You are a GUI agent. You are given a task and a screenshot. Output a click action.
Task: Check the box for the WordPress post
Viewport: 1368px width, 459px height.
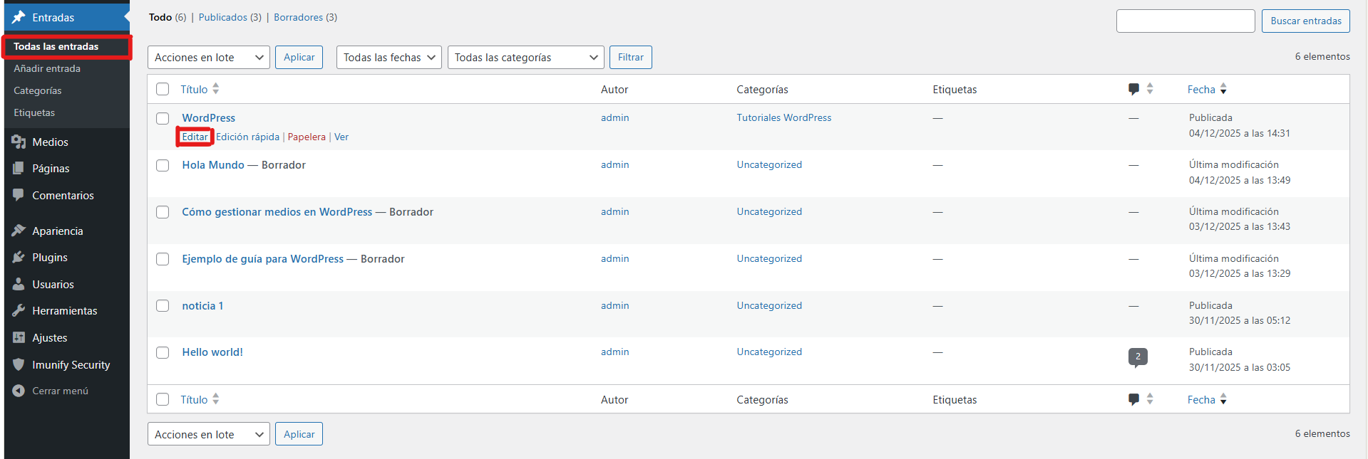click(x=163, y=118)
